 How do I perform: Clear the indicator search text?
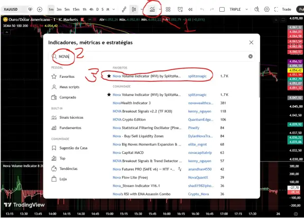[x=250, y=56]
